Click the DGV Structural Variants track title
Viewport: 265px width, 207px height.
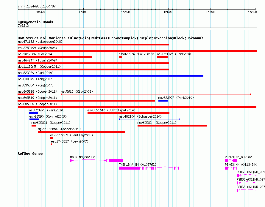tap(110, 38)
